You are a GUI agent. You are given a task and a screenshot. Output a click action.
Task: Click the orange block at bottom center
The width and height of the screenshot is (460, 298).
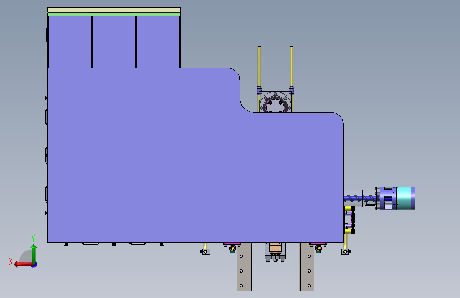(275, 248)
